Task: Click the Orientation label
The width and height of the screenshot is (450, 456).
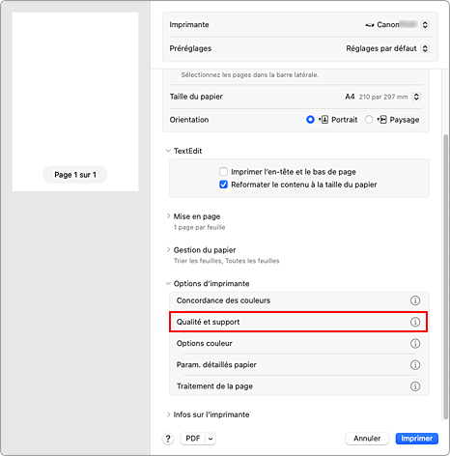Action: [189, 120]
